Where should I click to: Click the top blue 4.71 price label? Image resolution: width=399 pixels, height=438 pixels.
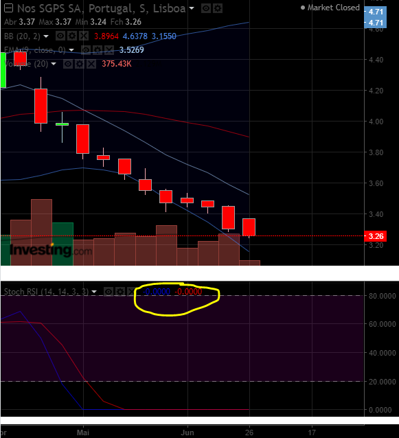376,12
